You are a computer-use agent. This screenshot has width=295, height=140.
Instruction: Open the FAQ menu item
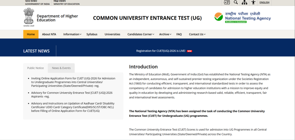[179, 34]
